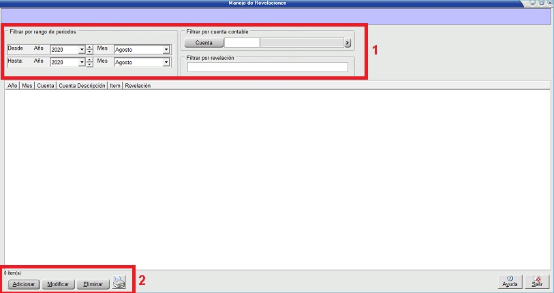
Task: Sort by the Año column header
Action: 12,86
